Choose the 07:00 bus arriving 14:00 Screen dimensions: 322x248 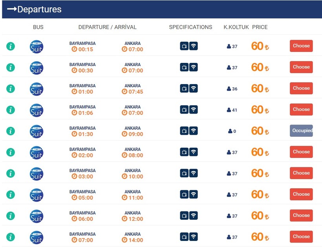point(301,237)
